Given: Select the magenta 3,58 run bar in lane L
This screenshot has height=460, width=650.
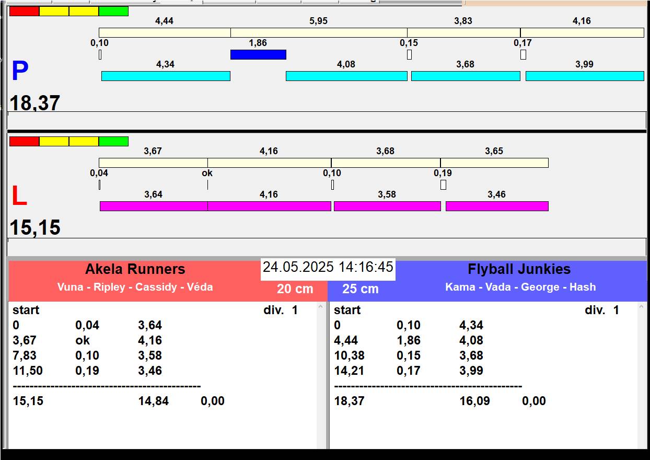Looking at the screenshot, I should pyautogui.click(x=387, y=206).
